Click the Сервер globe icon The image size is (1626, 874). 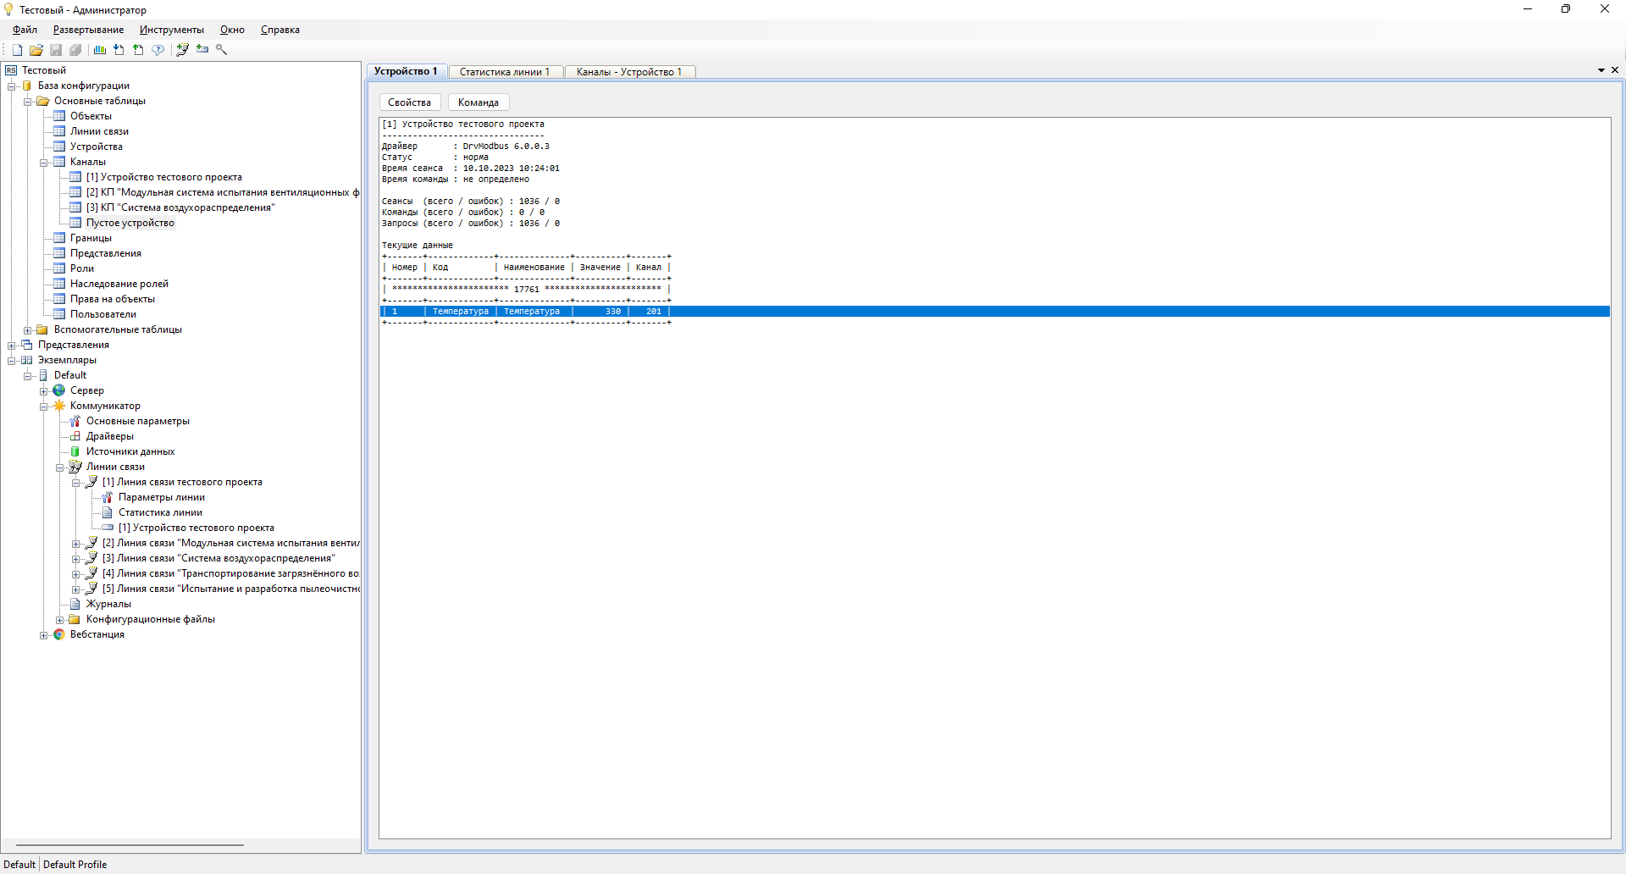click(59, 390)
